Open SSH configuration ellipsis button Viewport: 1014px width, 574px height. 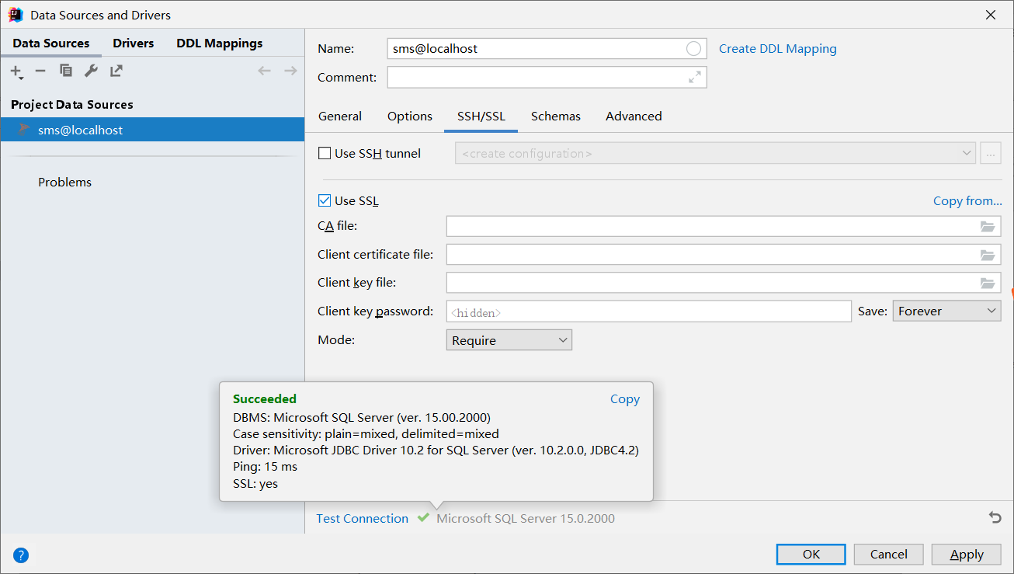click(x=990, y=154)
